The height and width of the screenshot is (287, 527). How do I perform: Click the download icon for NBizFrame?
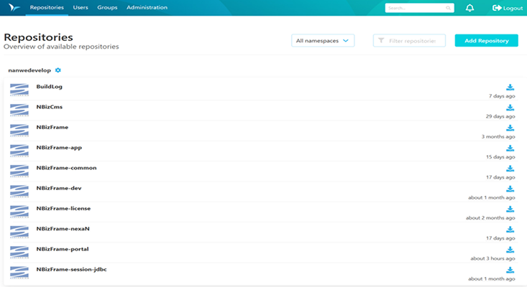click(510, 128)
